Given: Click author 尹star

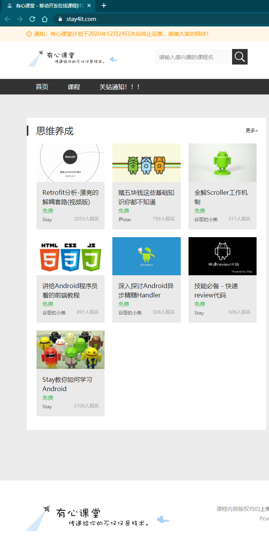Looking at the screenshot, I should point(125,220).
